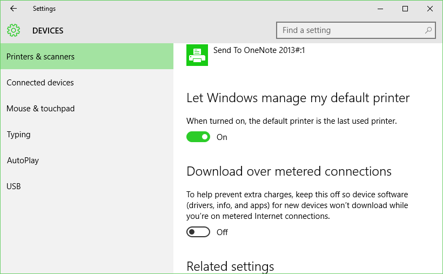Click the back arrow in title bar
Screen dimensions: 443x274
(14, 9)
